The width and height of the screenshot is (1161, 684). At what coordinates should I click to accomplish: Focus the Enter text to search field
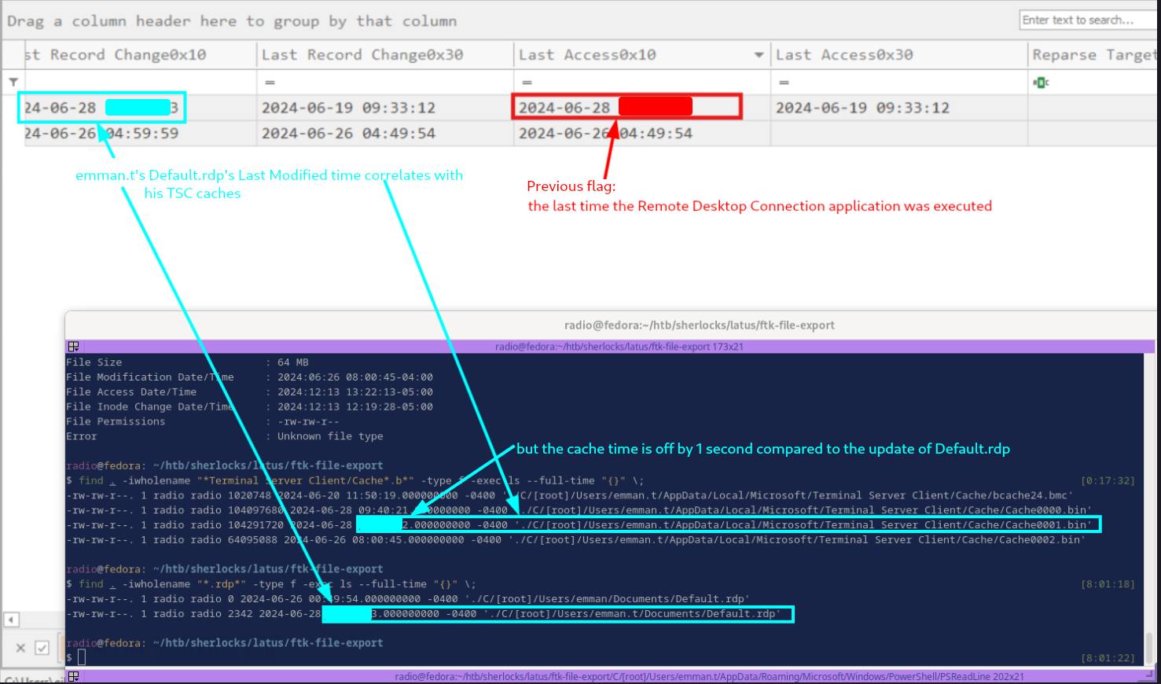1089,20
